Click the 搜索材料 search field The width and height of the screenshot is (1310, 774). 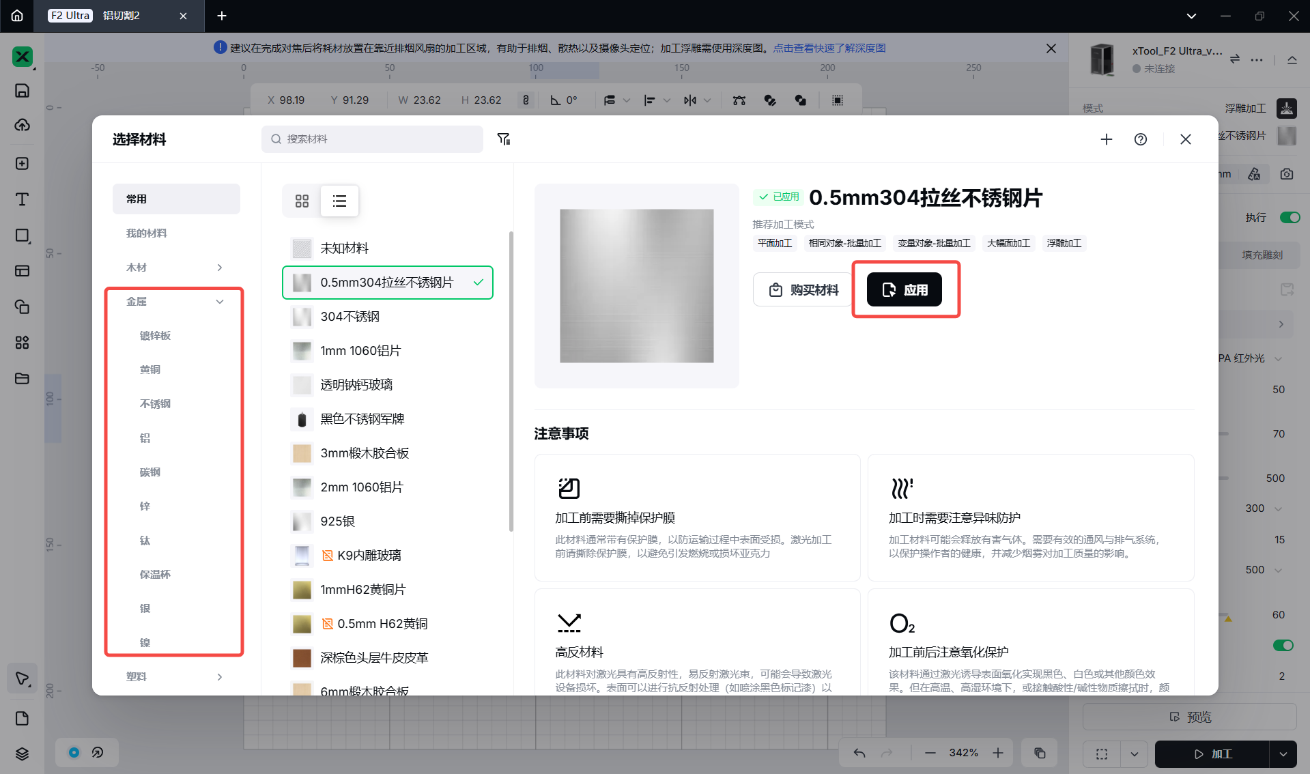(x=372, y=139)
